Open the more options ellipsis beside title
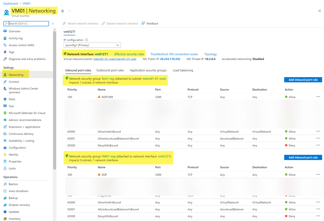The height and width of the screenshot is (221, 324). pos(69,11)
